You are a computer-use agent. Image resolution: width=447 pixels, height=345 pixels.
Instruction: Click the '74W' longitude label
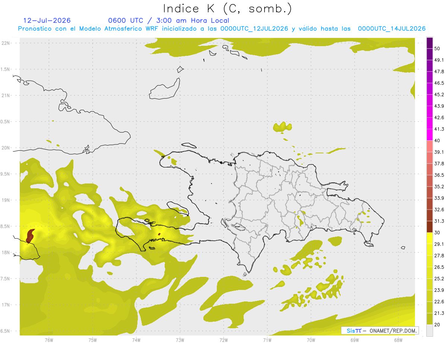[x=136, y=340]
